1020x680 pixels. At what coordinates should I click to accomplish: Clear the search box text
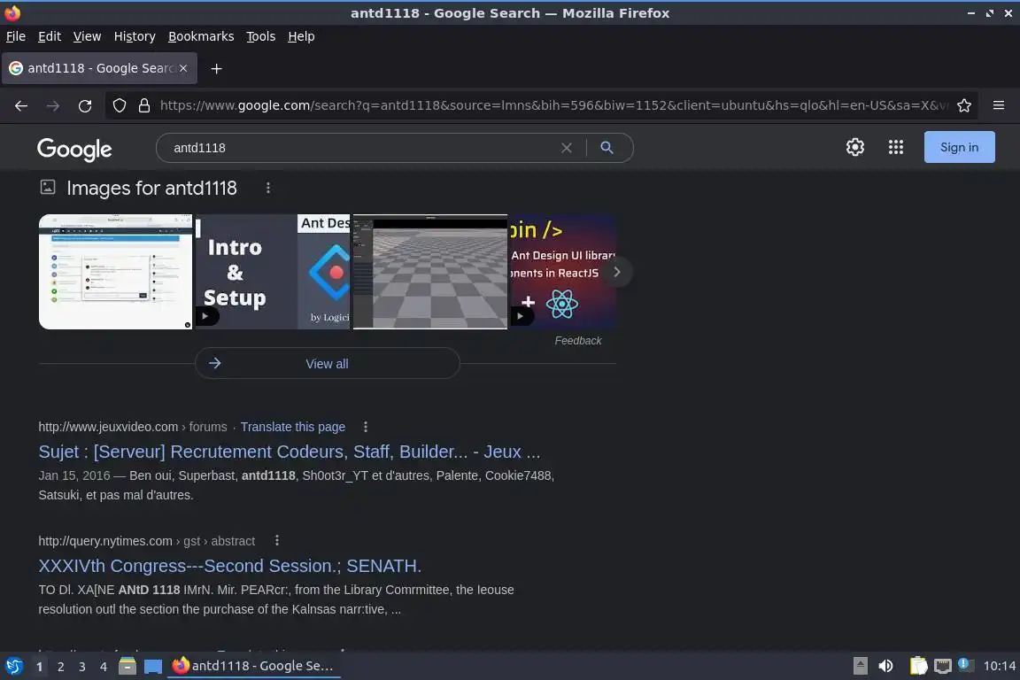[x=567, y=148]
